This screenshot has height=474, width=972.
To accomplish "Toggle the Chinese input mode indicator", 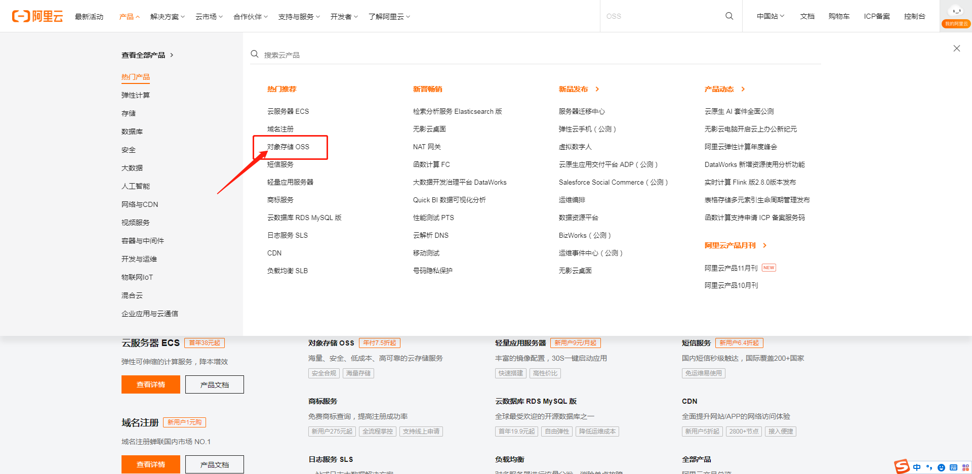I will 917,467.
